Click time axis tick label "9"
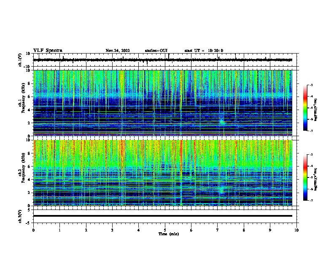Image resolution: width=334 pixels, height=258 pixels. (x=270, y=230)
